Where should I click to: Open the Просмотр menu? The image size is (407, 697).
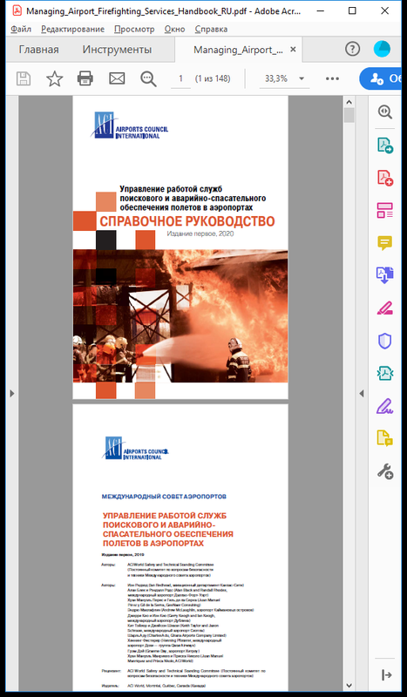pos(134,30)
